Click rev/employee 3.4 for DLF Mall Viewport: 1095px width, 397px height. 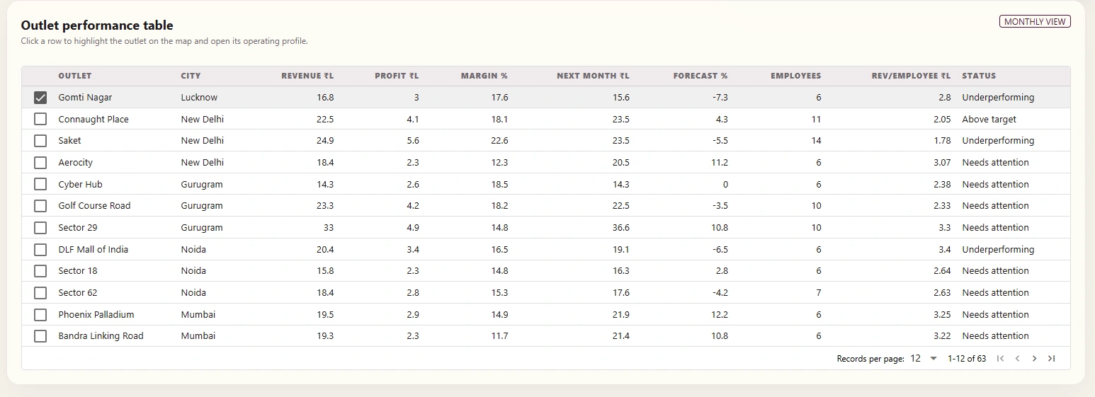945,250
